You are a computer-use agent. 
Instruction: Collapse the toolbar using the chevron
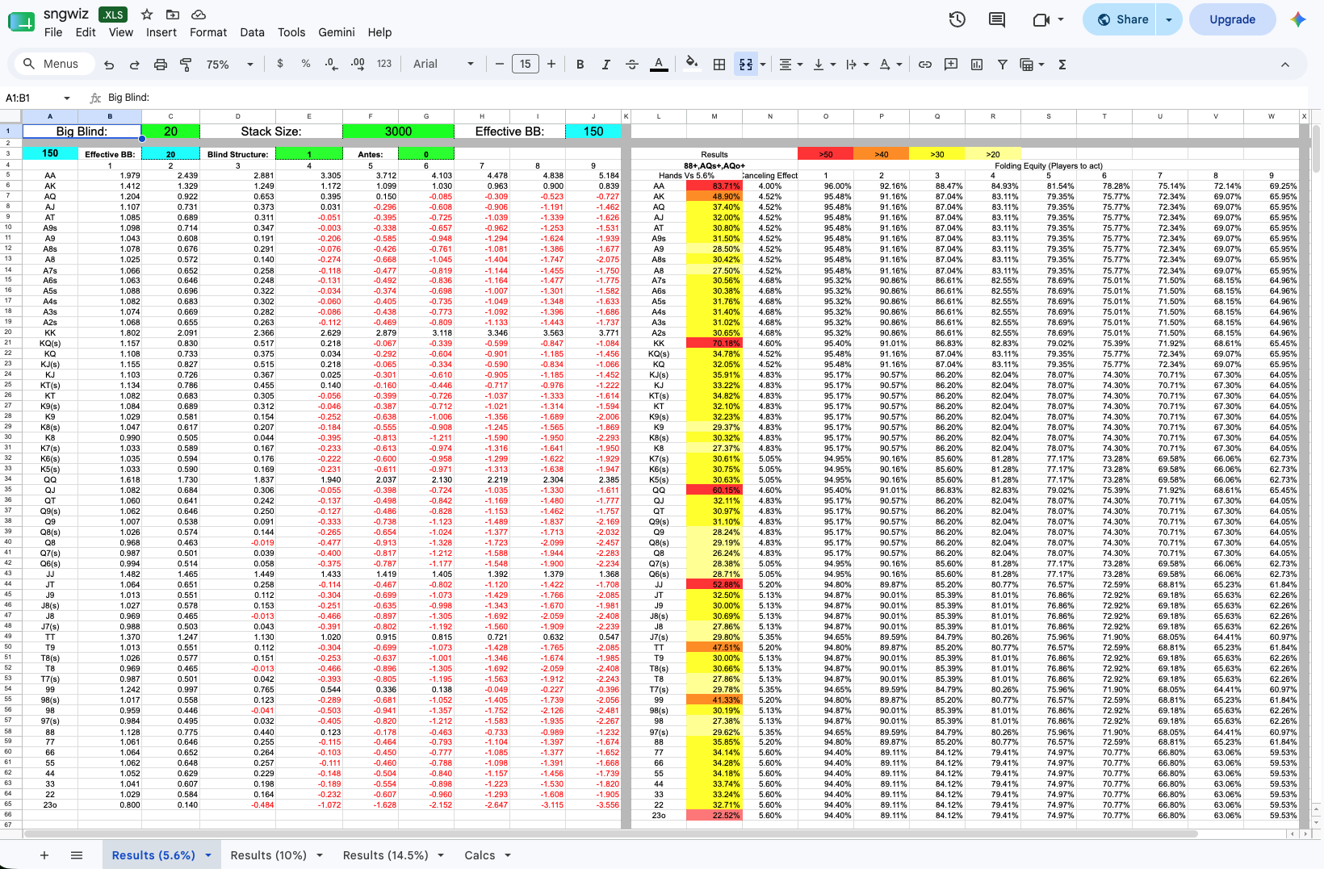click(1285, 65)
